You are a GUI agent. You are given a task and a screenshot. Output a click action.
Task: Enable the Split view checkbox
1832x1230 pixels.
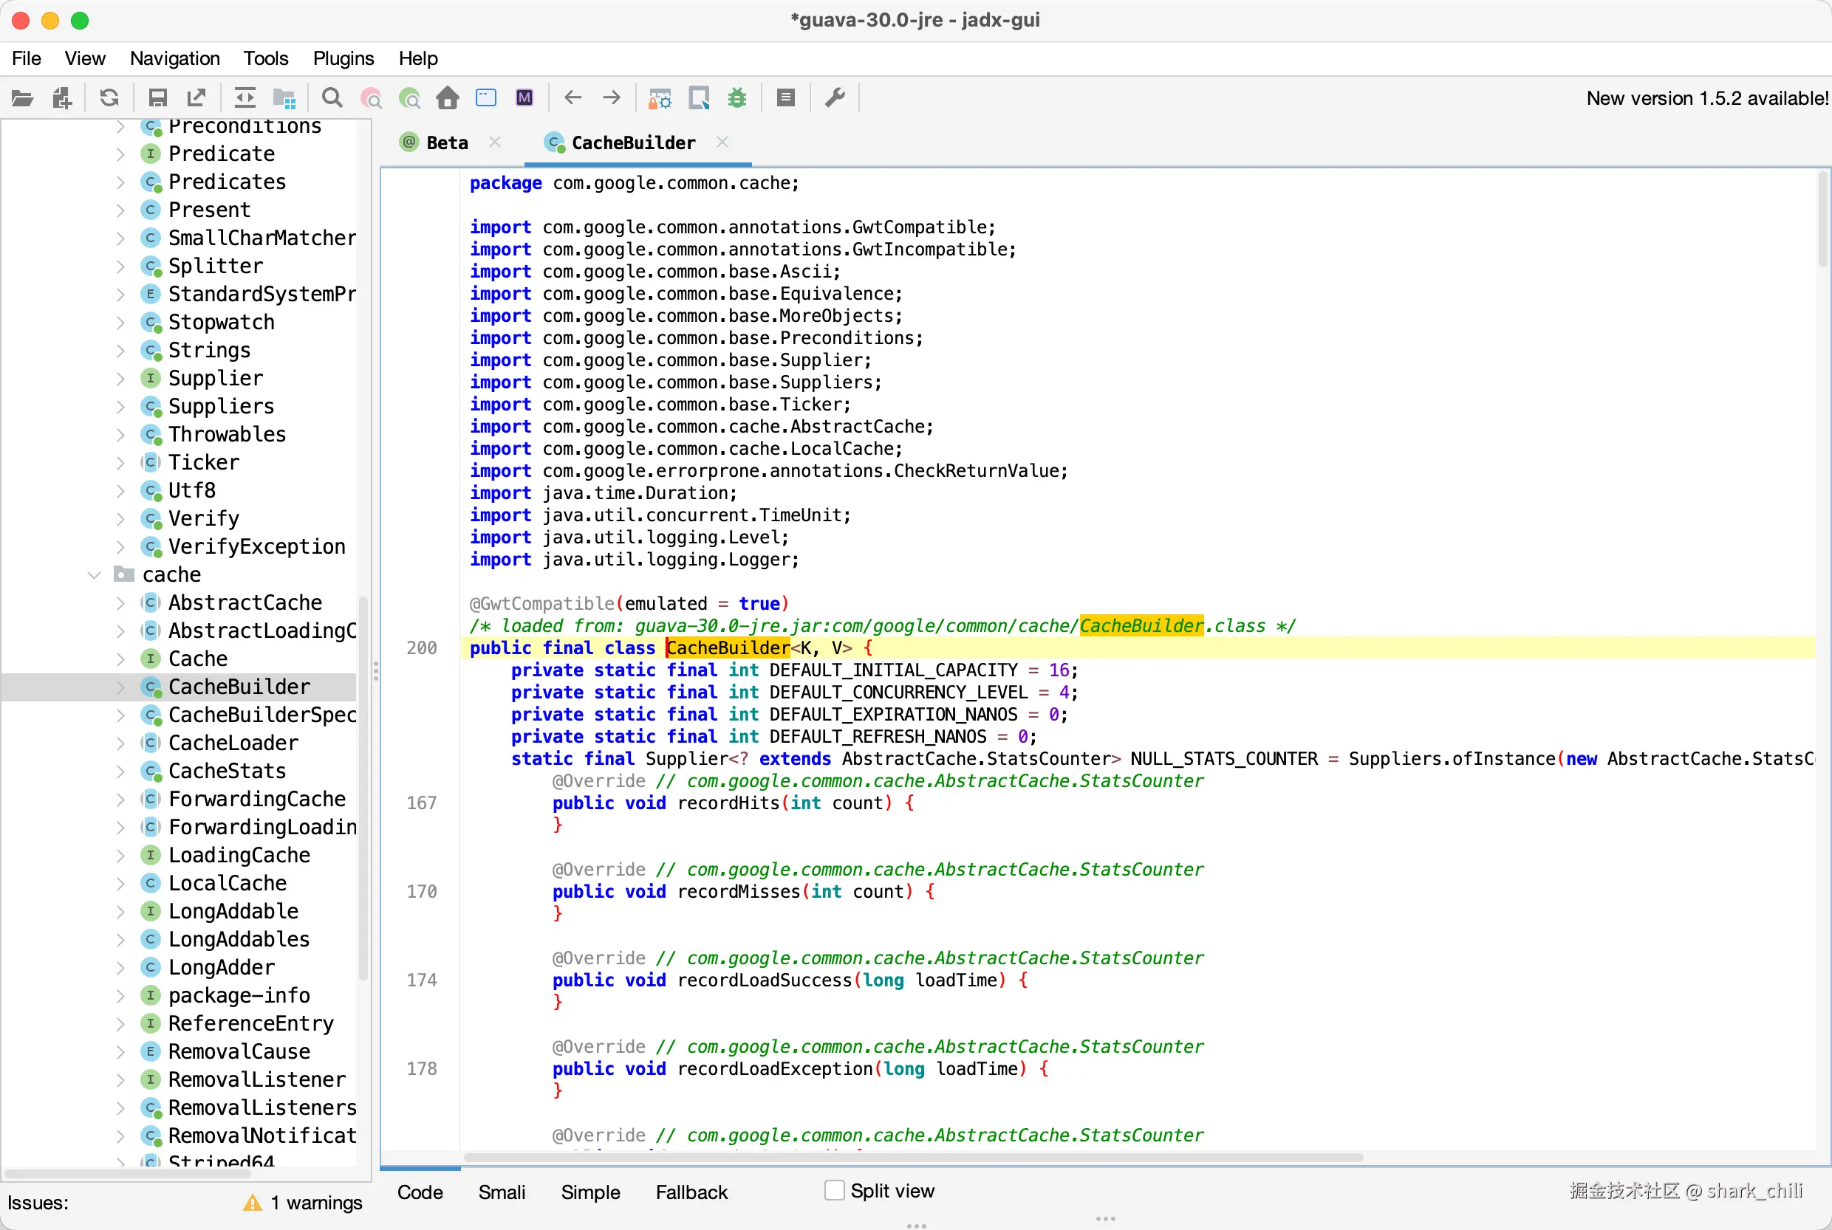[x=834, y=1190]
